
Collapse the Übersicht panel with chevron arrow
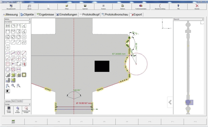tap(170, 102)
